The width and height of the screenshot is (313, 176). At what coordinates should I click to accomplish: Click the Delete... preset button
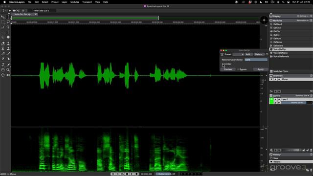point(259,54)
